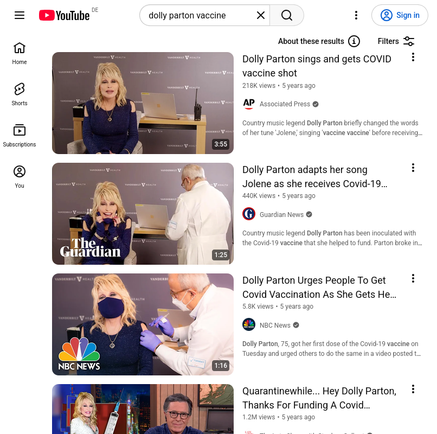
Task: Play the Associated Press video thumbnail
Action: [x=143, y=103]
